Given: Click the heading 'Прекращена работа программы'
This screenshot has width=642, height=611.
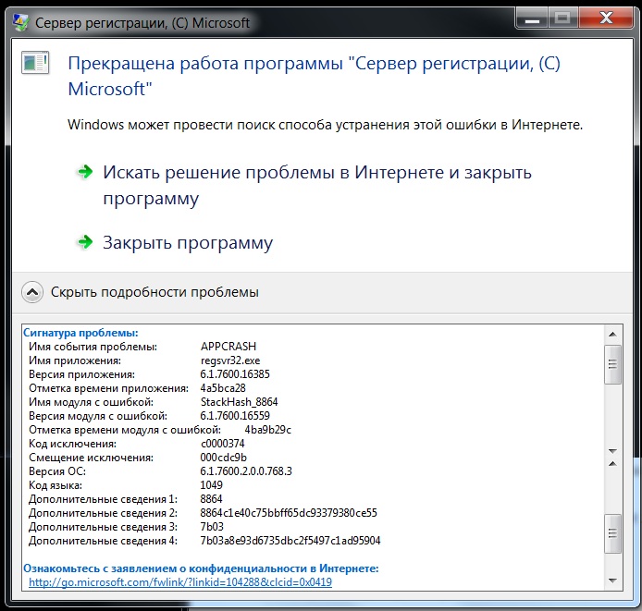Looking at the screenshot, I should [x=314, y=76].
